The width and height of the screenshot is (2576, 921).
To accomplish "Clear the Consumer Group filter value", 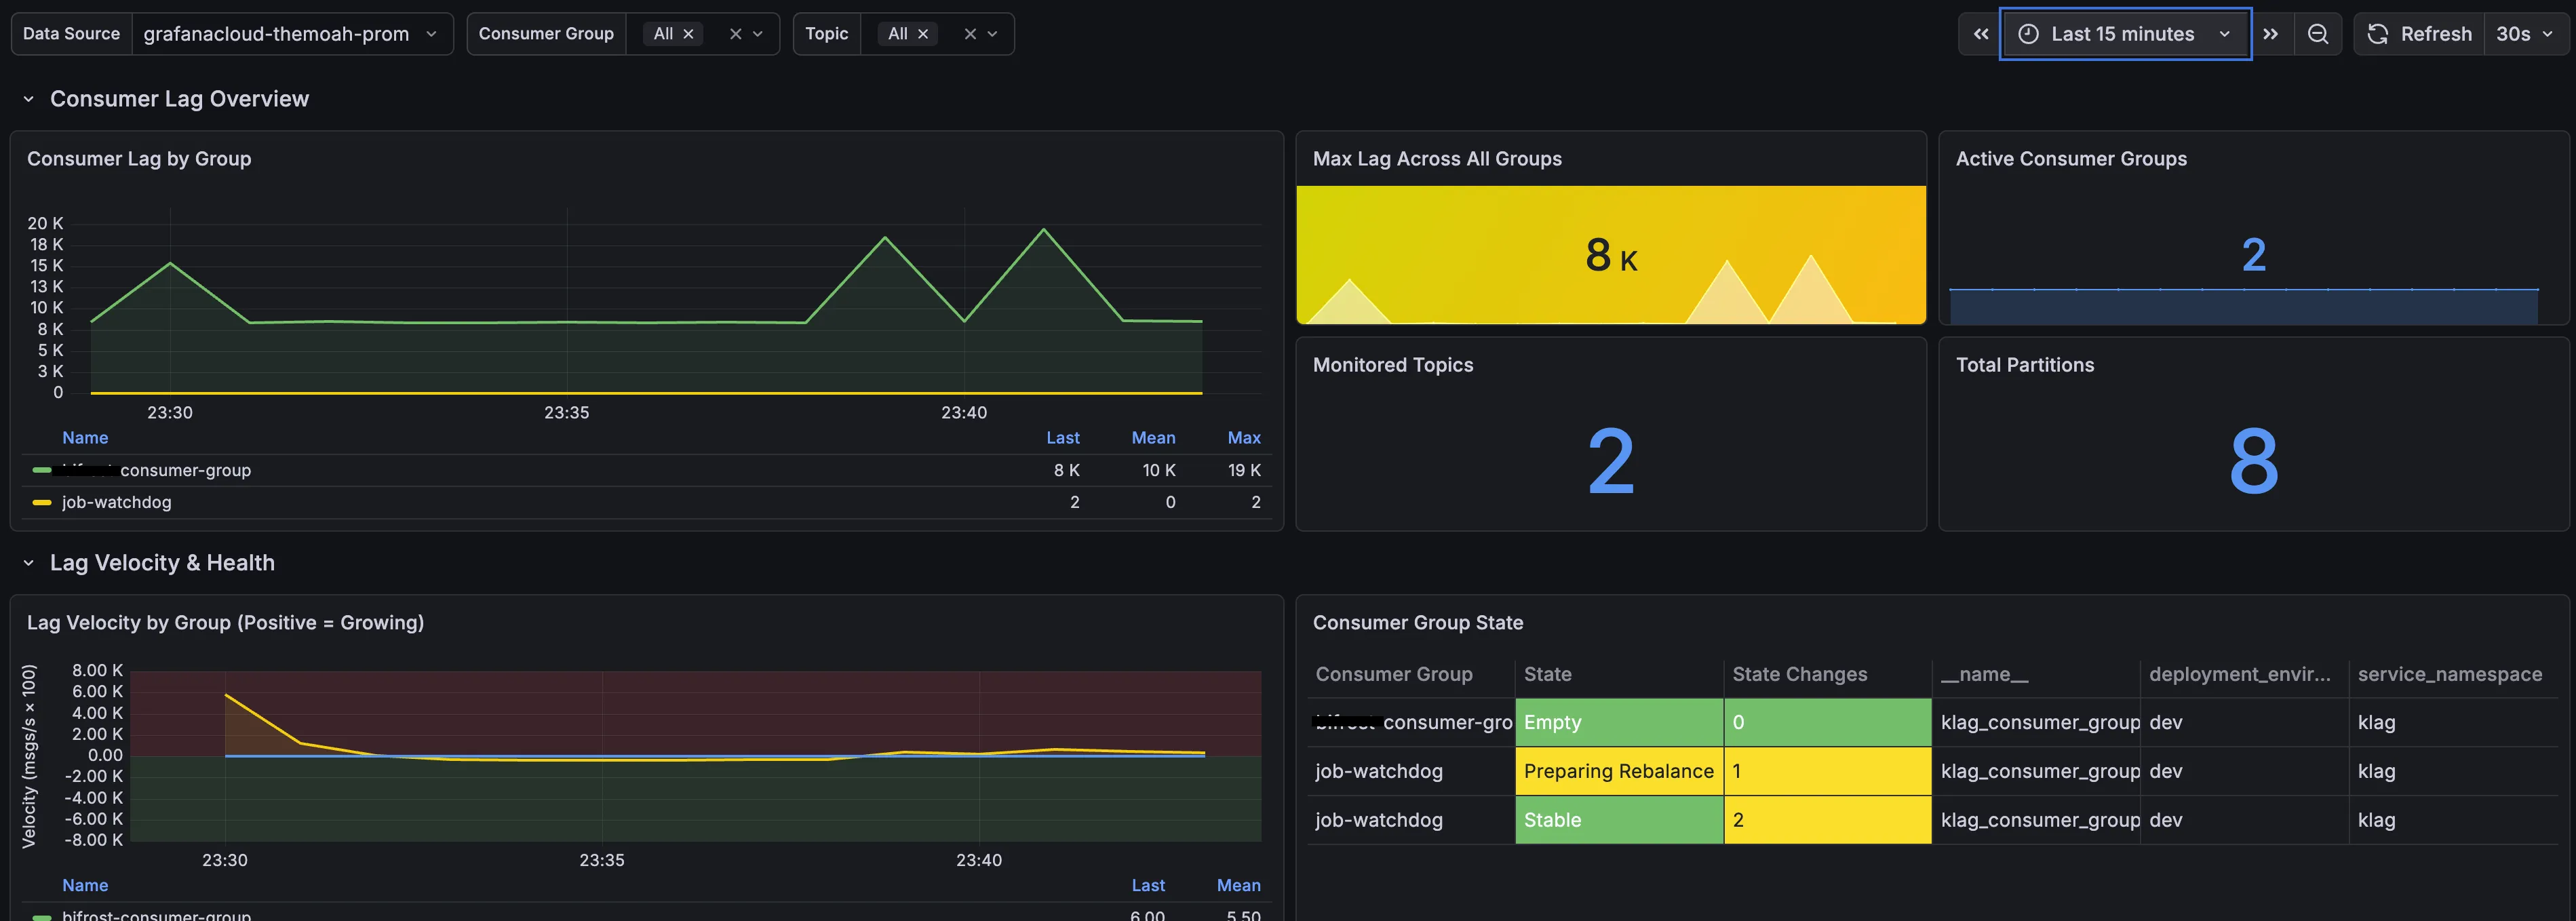I will click(735, 34).
